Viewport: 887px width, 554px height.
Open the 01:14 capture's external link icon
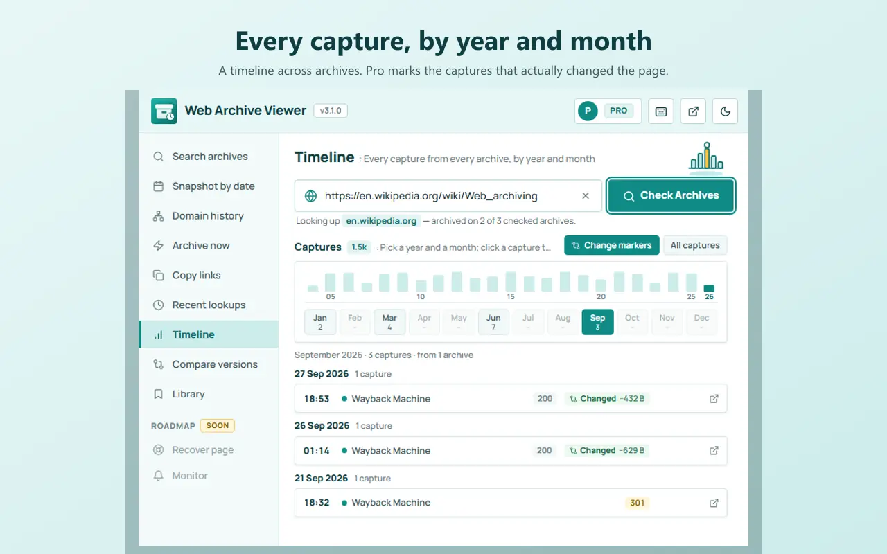pyautogui.click(x=714, y=451)
